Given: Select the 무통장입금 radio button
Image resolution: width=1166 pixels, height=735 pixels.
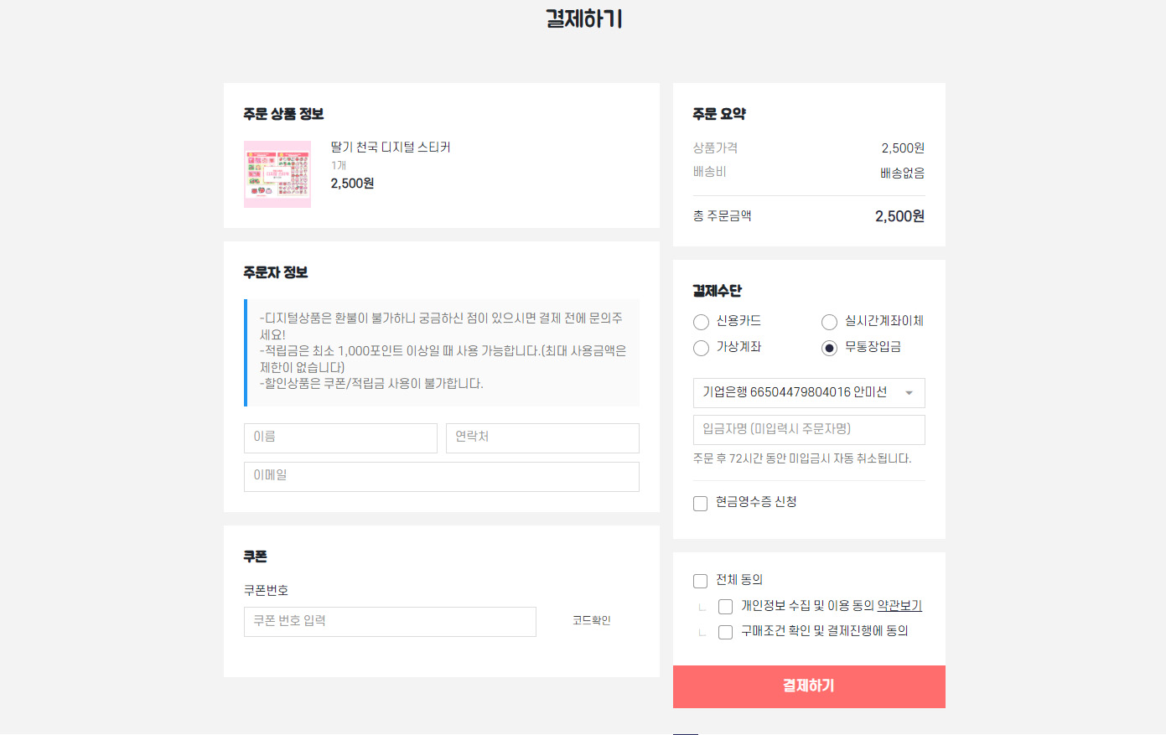Looking at the screenshot, I should (x=830, y=348).
